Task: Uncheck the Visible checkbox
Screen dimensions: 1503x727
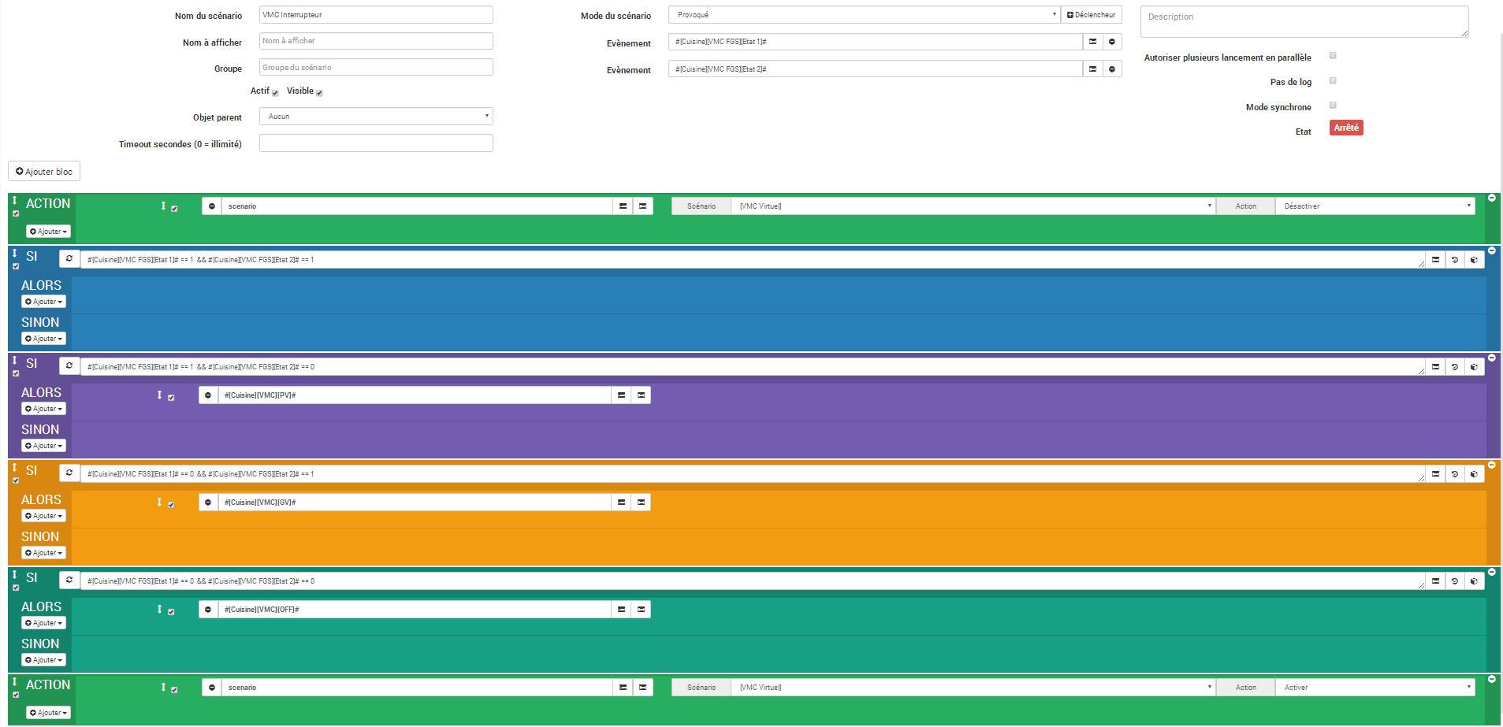Action: [319, 93]
